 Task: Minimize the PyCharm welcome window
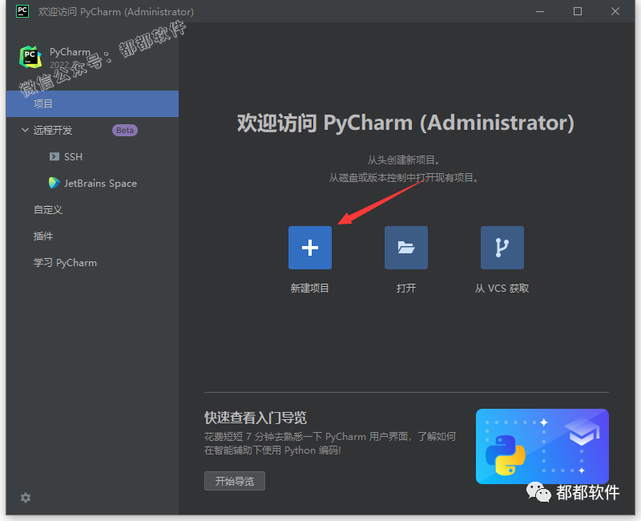coord(540,11)
